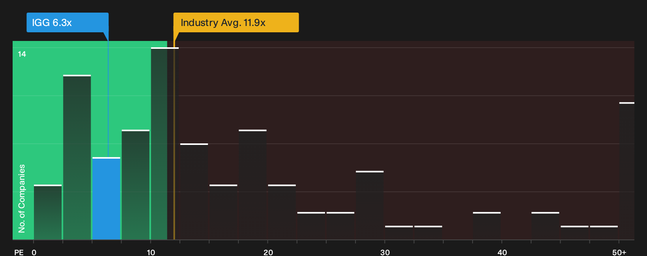Click the bar for PE 37.5 to 40
Screen dimensions: 647x256
click(x=487, y=226)
